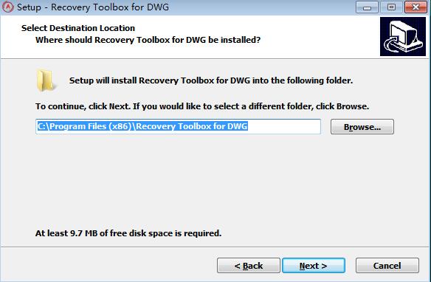Click the installer computer icon at top right
The height and width of the screenshot is (282, 431).
tap(403, 37)
